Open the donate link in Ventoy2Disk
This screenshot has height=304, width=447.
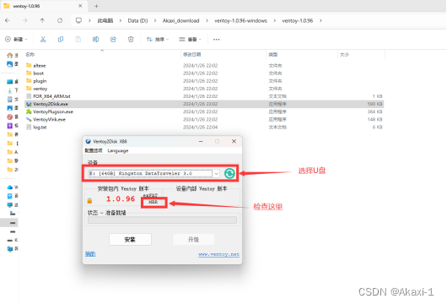click(x=90, y=254)
